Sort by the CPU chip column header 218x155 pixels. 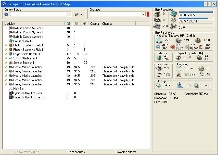(x=68, y=24)
